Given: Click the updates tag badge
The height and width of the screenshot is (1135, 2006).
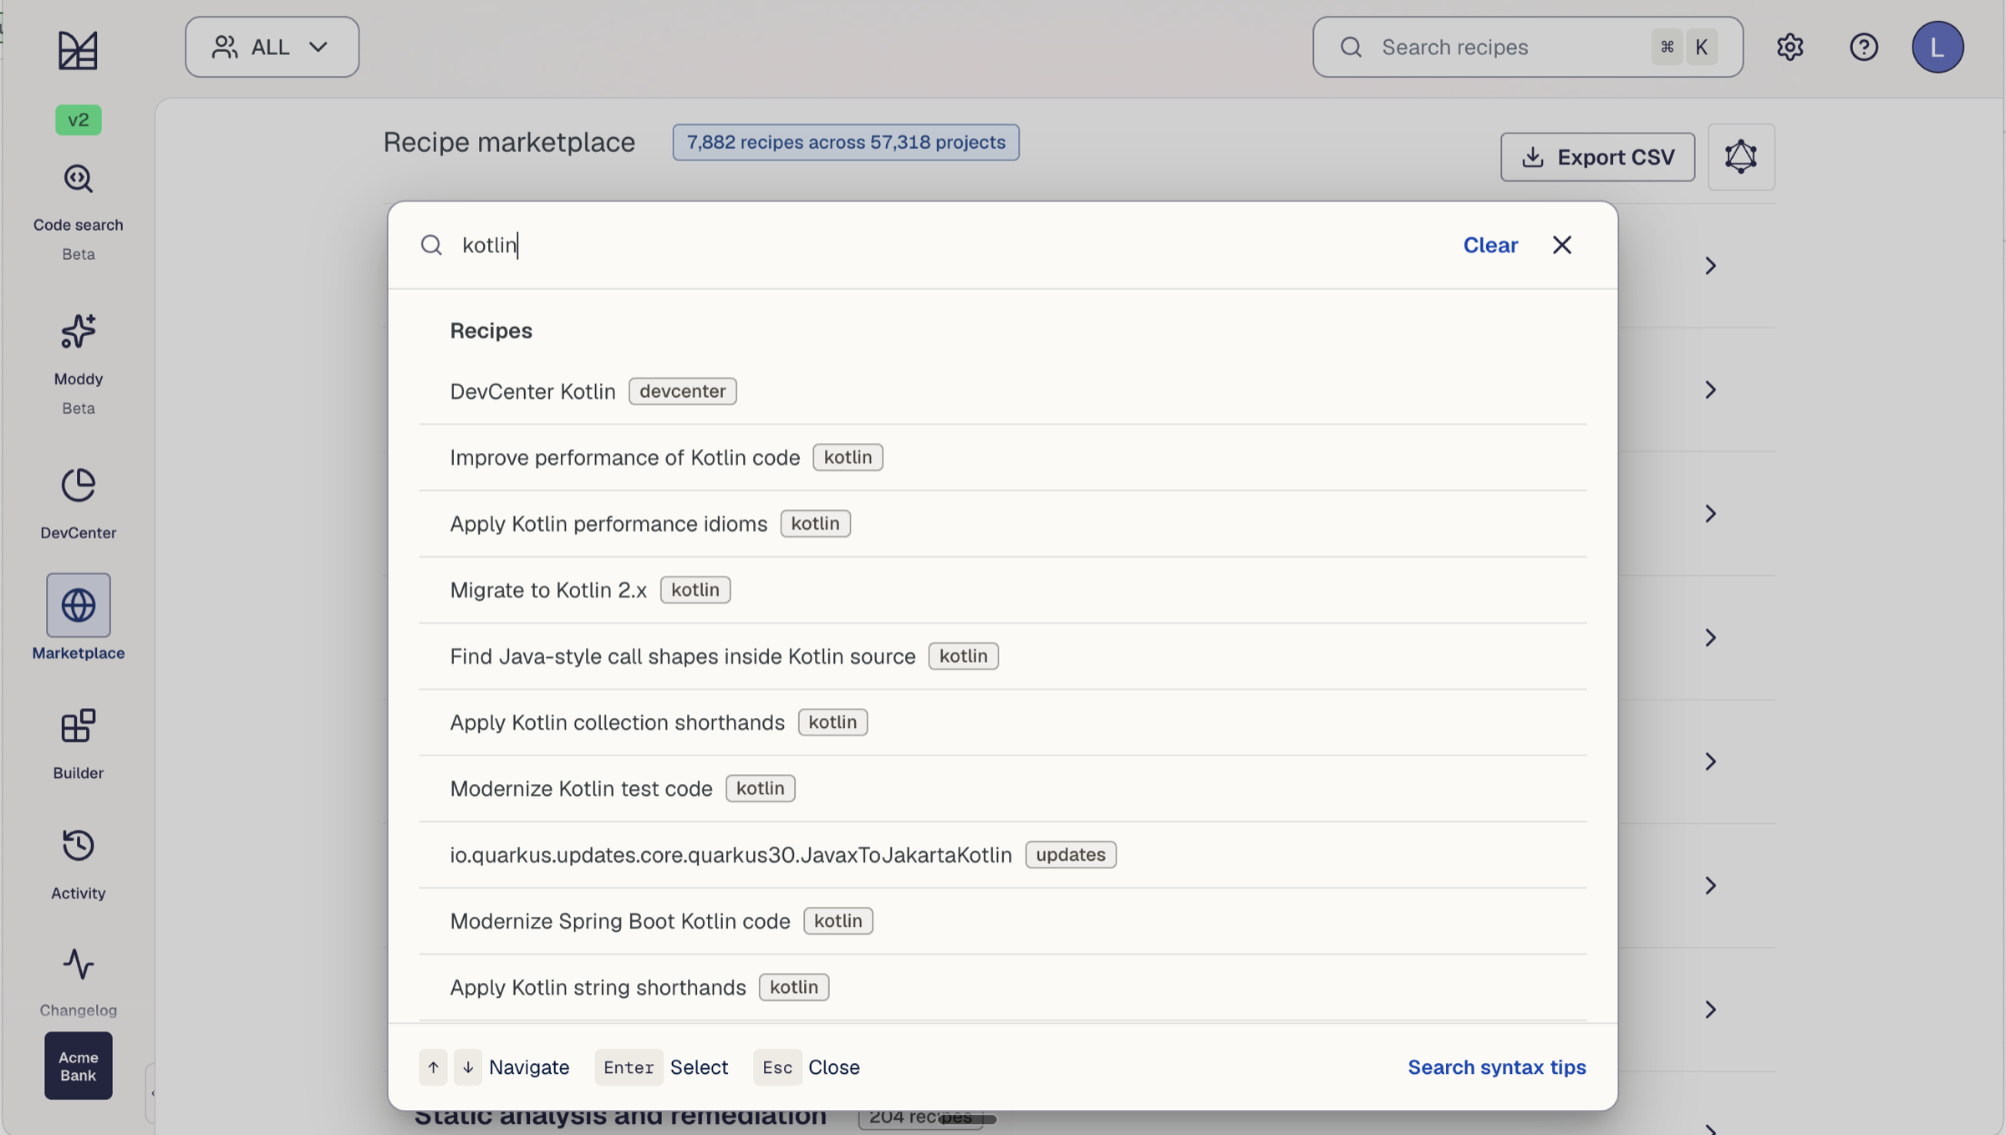Looking at the screenshot, I should point(1070,854).
